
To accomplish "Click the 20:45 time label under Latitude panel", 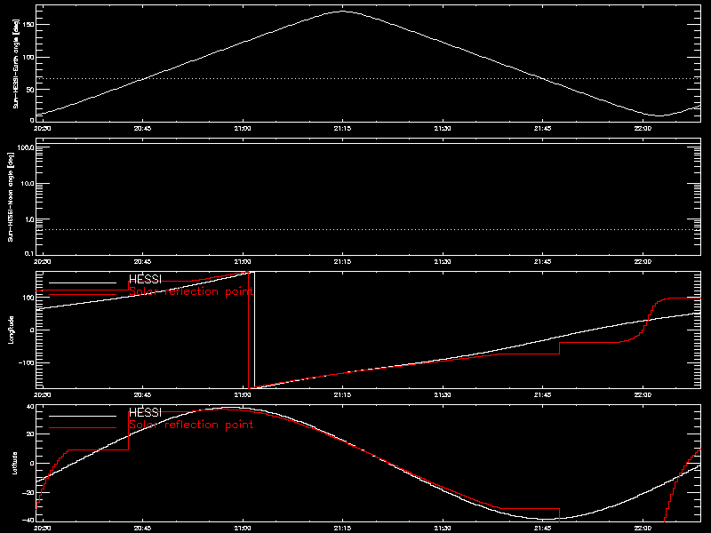I will pyautogui.click(x=142, y=528).
